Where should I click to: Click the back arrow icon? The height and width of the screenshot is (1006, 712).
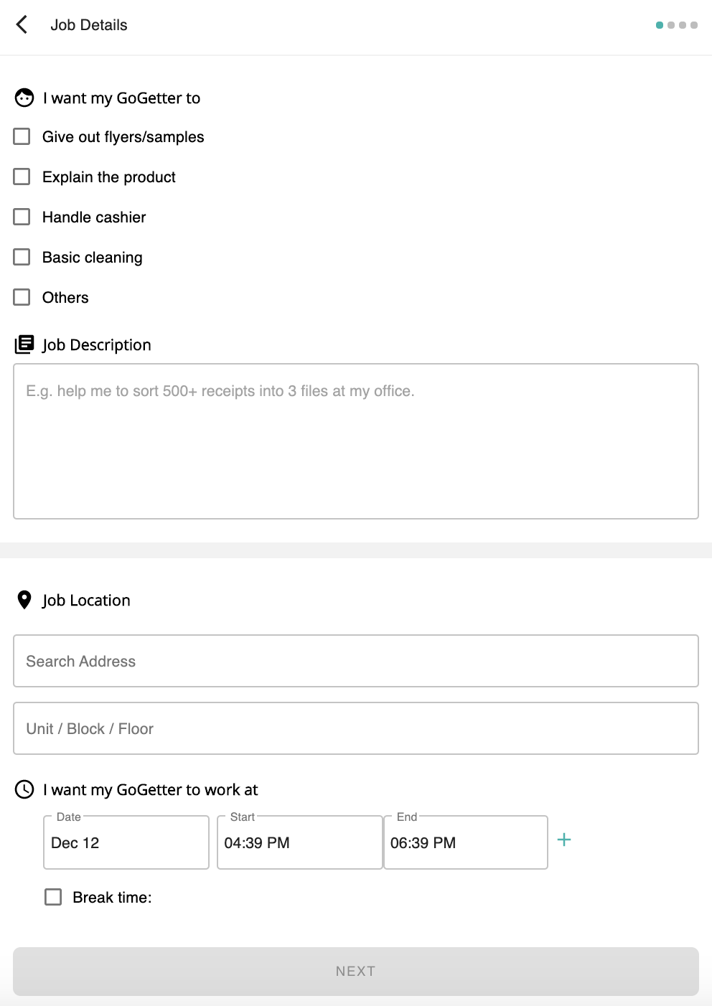pyautogui.click(x=22, y=25)
